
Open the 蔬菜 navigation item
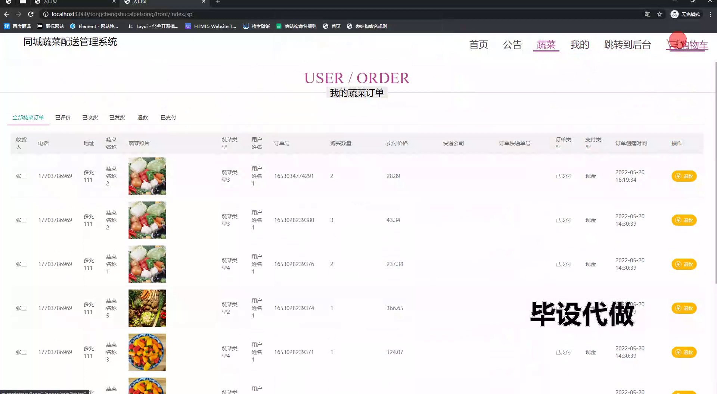tap(546, 45)
